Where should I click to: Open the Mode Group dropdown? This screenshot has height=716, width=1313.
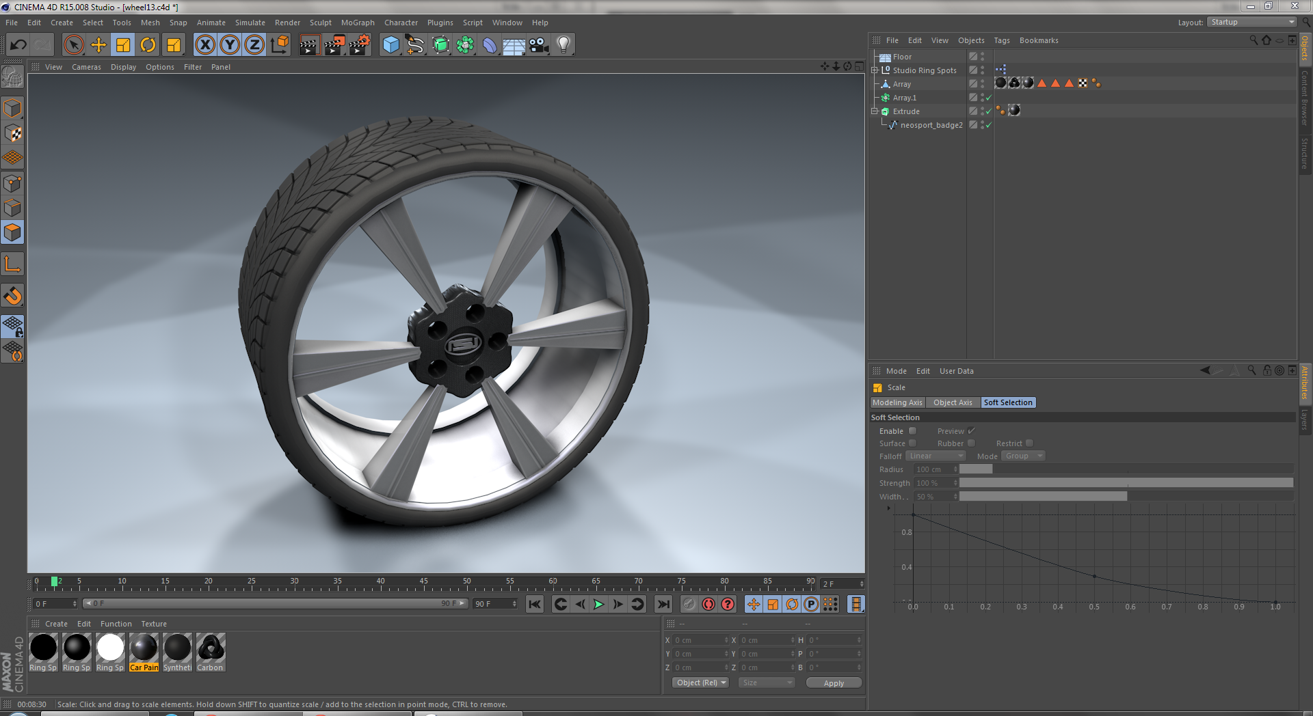click(1023, 456)
